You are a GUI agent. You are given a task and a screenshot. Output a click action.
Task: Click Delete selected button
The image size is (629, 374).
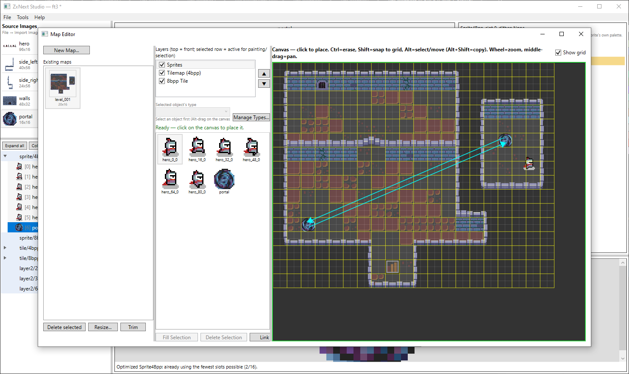(x=64, y=327)
